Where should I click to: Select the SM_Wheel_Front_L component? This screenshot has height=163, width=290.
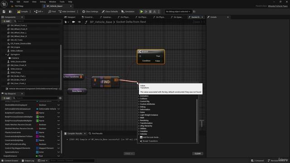[x=19, y=25]
